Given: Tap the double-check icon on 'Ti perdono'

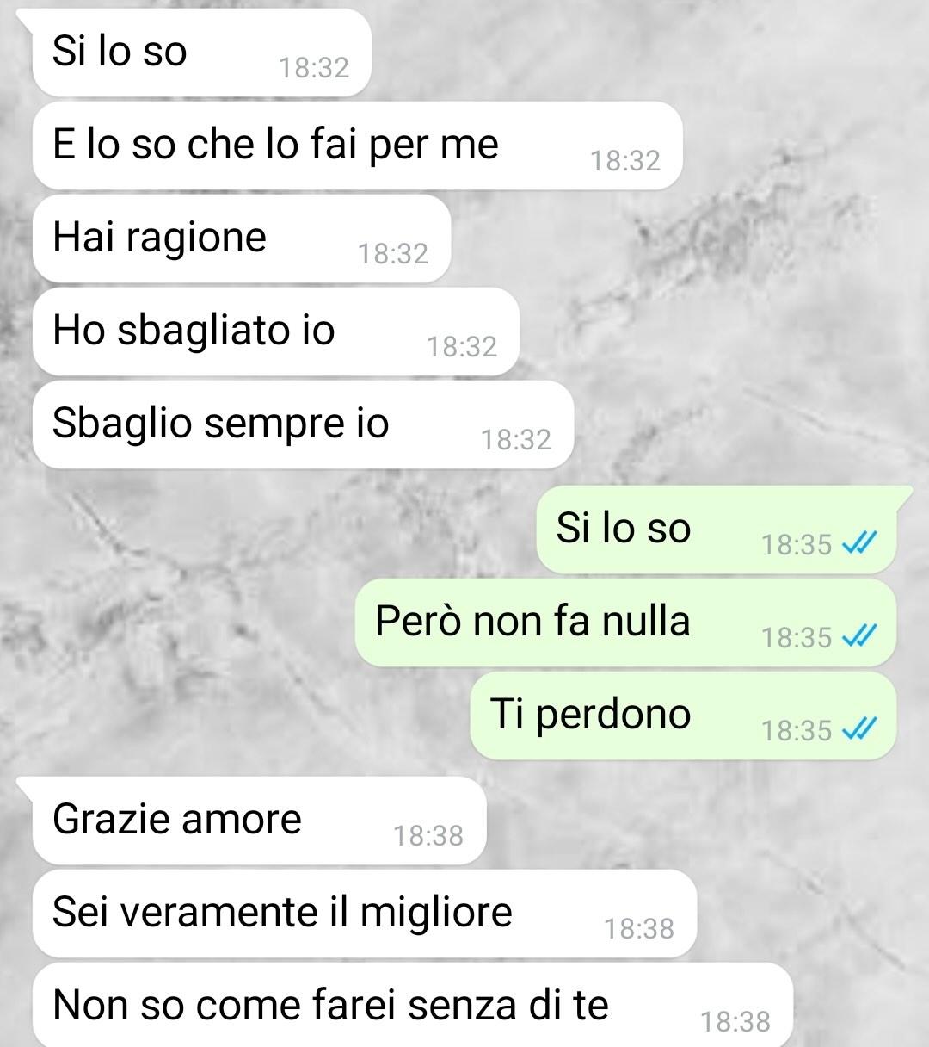Looking at the screenshot, I should tap(859, 728).
